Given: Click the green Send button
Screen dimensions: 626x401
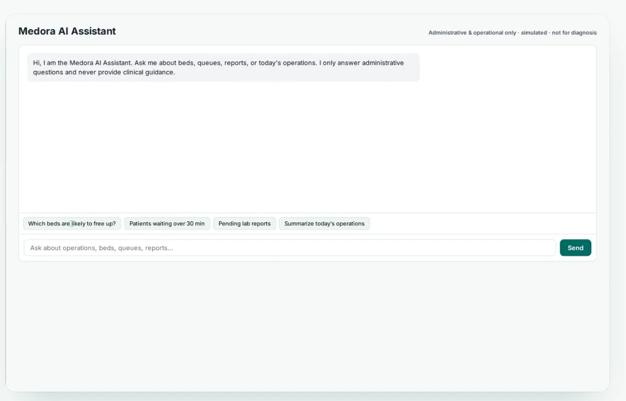Looking at the screenshot, I should pos(575,248).
